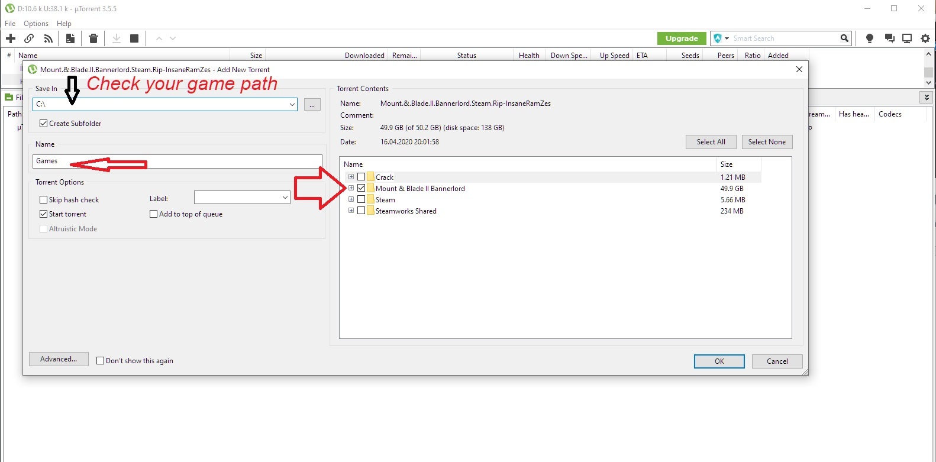Click the Add Torrent plus icon

[11, 38]
